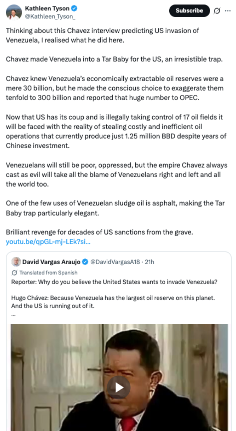
Task: Open the youtu.be/qpGL-mj-LEk link
Action: [48, 242]
